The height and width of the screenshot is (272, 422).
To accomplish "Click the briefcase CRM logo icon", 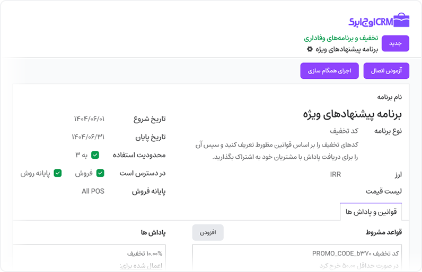I will (x=401, y=21).
